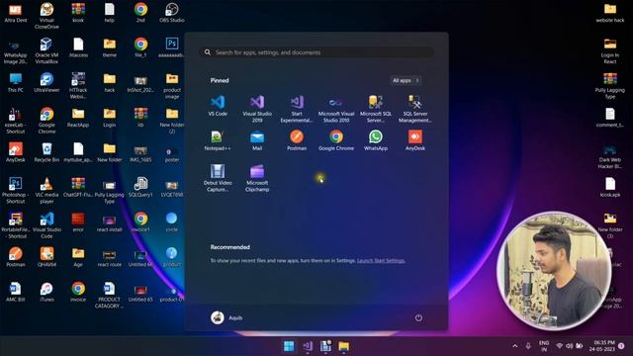
Task: Select OBS Studio desktop shortcut
Action: point(171,13)
